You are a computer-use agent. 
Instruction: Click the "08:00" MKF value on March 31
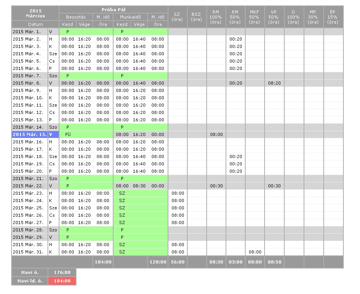(x=255, y=252)
